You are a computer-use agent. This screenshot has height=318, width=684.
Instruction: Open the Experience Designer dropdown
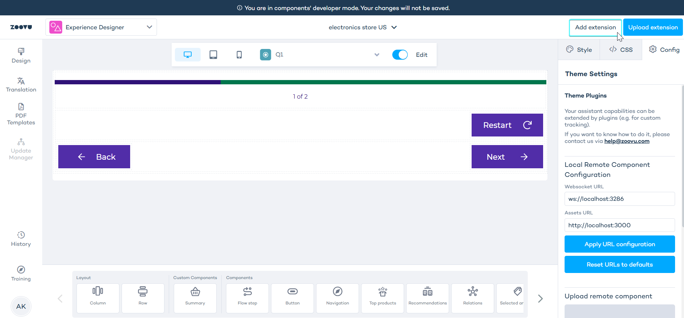101,27
